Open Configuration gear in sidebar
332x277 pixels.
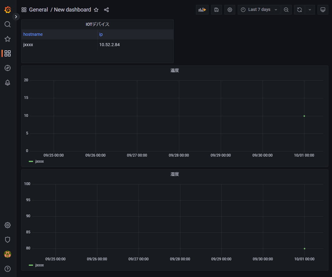(x=8, y=225)
